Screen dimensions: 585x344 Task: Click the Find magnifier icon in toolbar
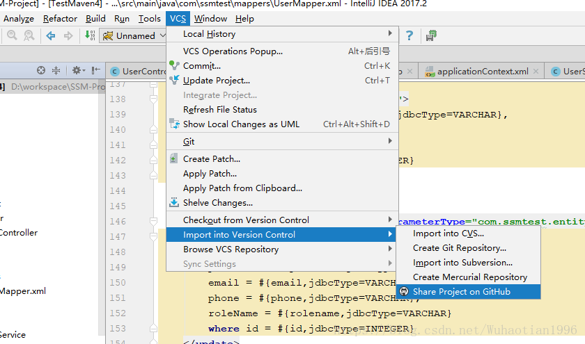coord(12,35)
